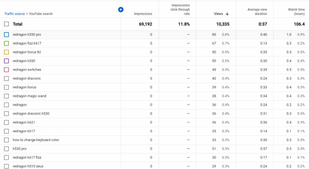
Task: Sort by Impressions click-through rate column
Action: 180,9
